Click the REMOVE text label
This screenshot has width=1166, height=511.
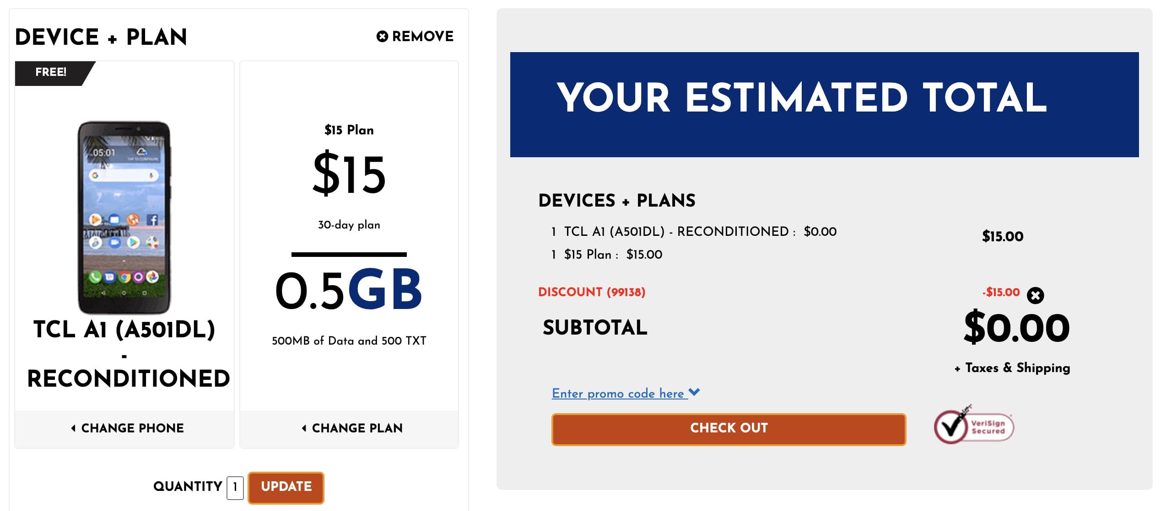pyautogui.click(x=422, y=36)
